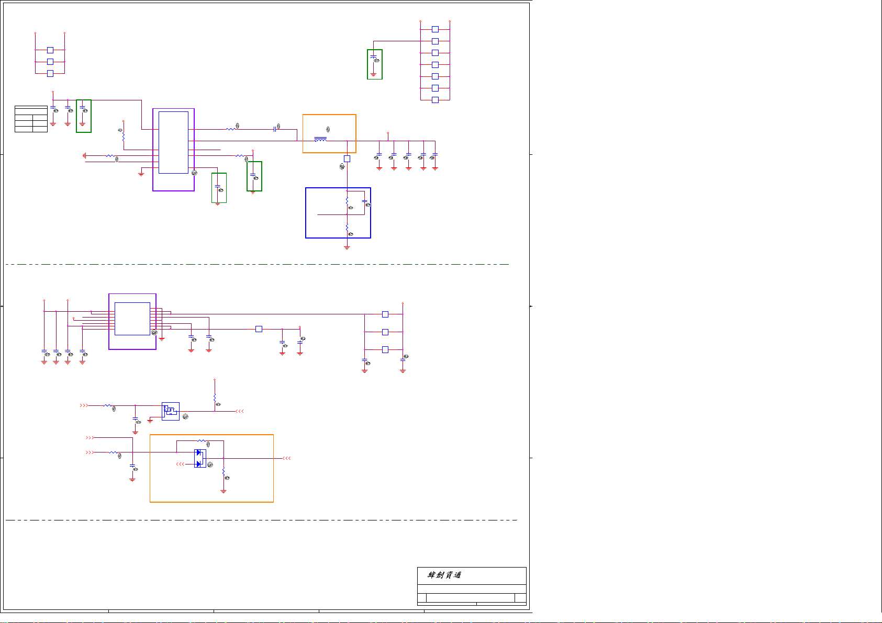Click the 緯創資通 title block logo
This screenshot has height=623, width=882.
tap(444, 575)
